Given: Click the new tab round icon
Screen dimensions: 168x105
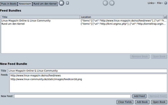Looking at the screenshot, I should pyautogui.click(x=62, y=3).
